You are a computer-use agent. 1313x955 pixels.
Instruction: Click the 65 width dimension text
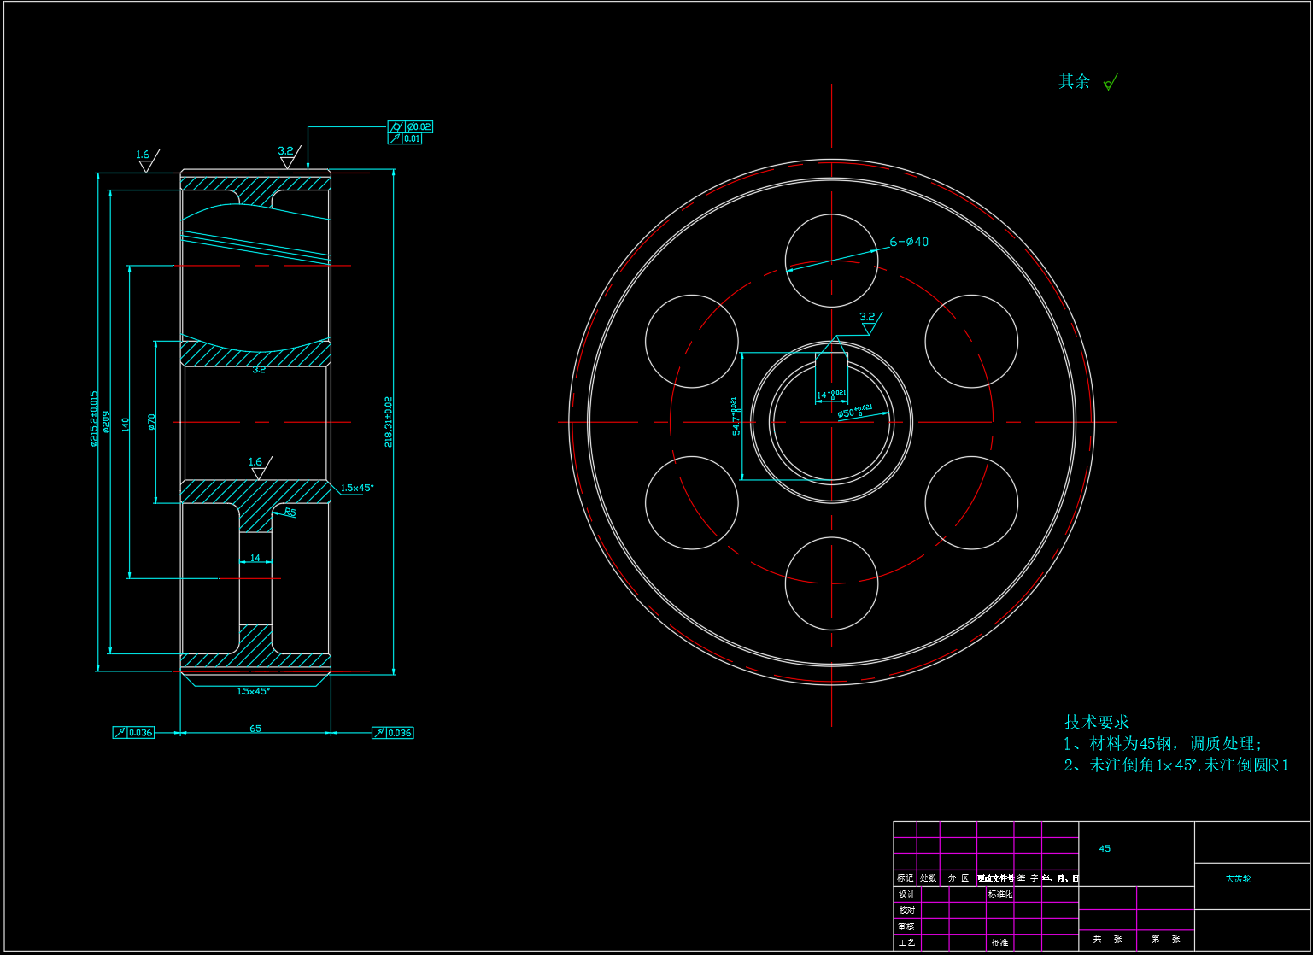[255, 729]
